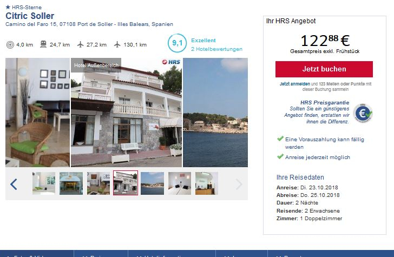Open the 2 Hotelbewertungen reviews link
Screen dimensions: 394x257
click(216, 49)
